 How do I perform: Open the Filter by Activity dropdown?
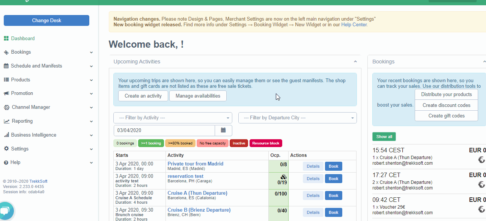click(173, 118)
